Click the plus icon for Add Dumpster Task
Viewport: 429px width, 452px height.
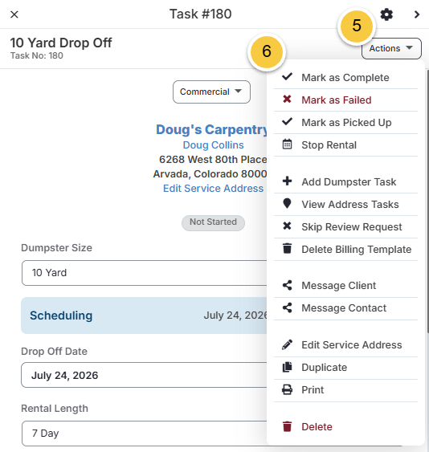[x=287, y=181]
